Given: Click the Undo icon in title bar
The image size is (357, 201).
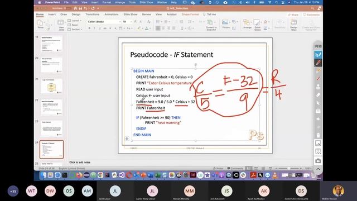Looking at the screenshot, I should tap(85, 8).
